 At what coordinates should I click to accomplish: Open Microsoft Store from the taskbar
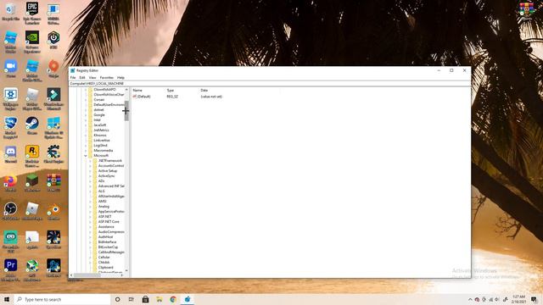point(145,299)
